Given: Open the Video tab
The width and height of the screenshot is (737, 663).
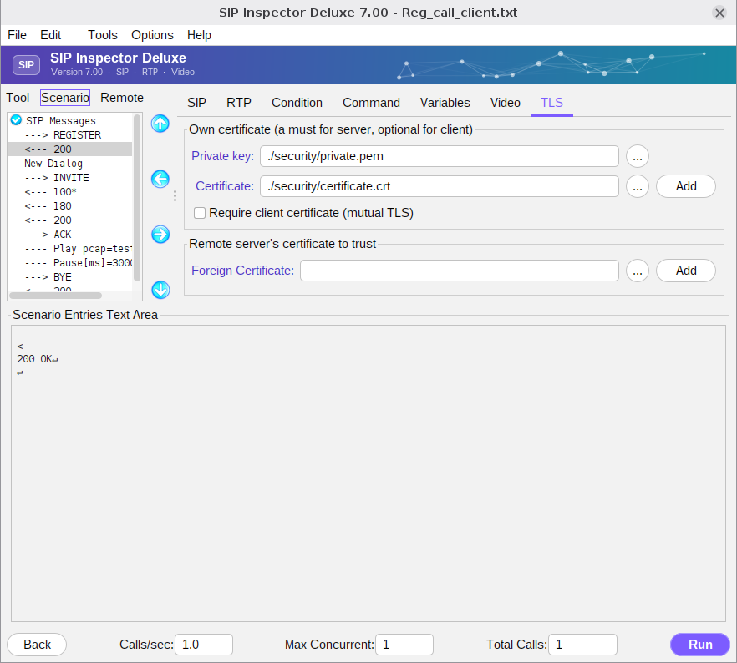Looking at the screenshot, I should [505, 103].
